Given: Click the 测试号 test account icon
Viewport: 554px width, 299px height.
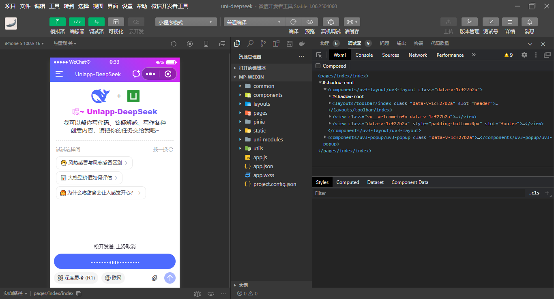Looking at the screenshot, I should (491, 22).
